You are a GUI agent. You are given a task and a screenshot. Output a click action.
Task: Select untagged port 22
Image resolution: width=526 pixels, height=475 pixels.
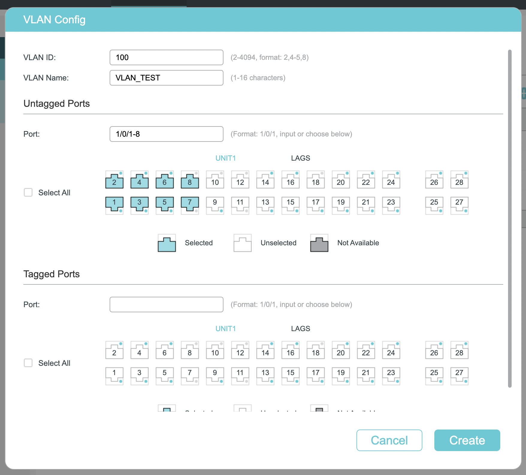click(x=366, y=180)
